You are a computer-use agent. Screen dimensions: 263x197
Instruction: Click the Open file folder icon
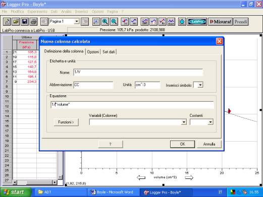pyautogui.click(x=16, y=22)
